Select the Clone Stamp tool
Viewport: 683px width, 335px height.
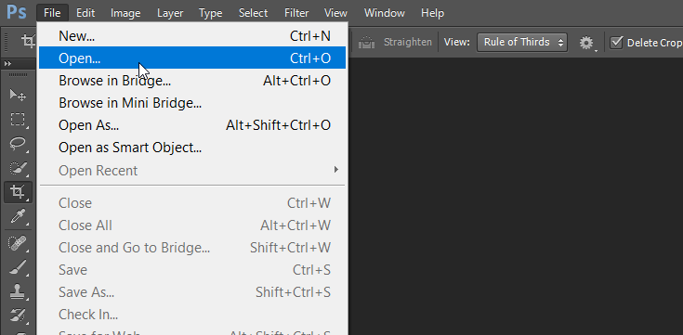pyautogui.click(x=18, y=291)
